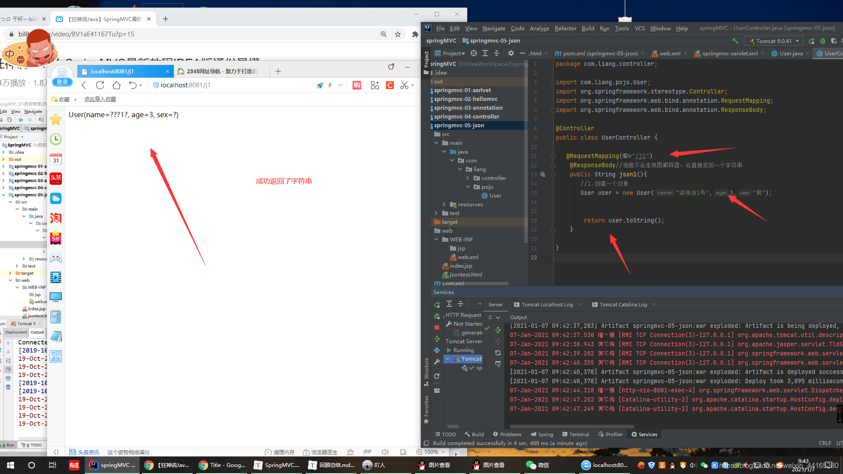
Task: Open Windows Start menu
Action: [11, 465]
